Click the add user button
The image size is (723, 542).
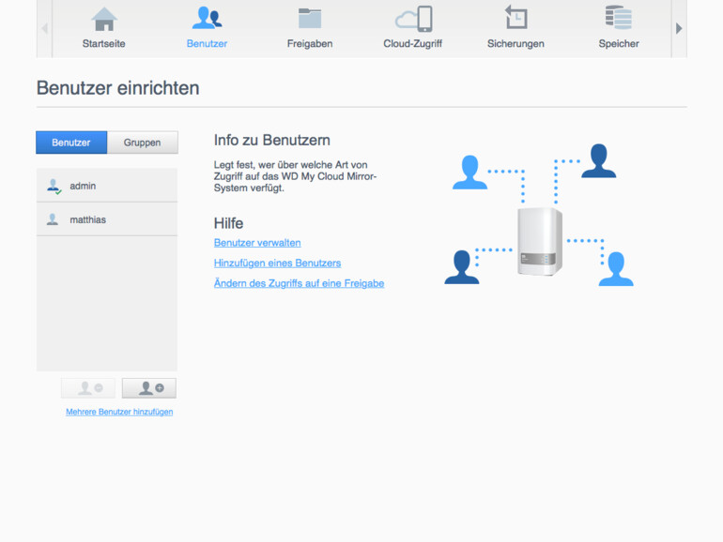click(x=149, y=388)
